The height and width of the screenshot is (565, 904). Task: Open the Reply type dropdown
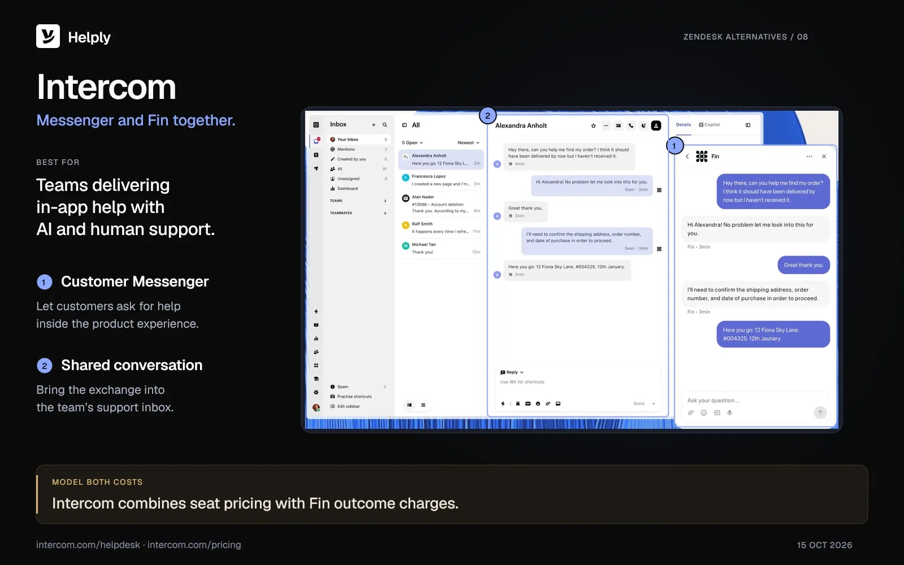(512, 372)
